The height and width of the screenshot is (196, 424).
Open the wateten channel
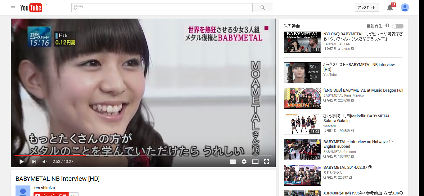pos(330,126)
